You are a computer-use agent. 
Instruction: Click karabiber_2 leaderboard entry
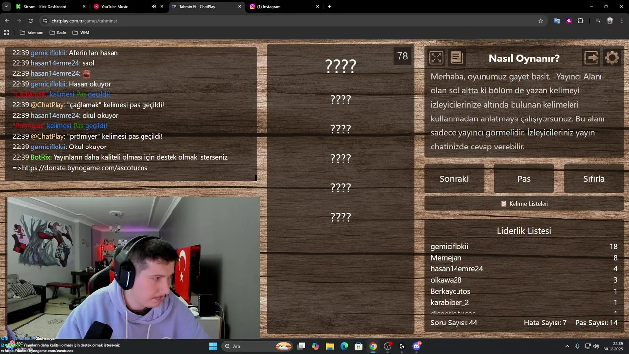450,302
